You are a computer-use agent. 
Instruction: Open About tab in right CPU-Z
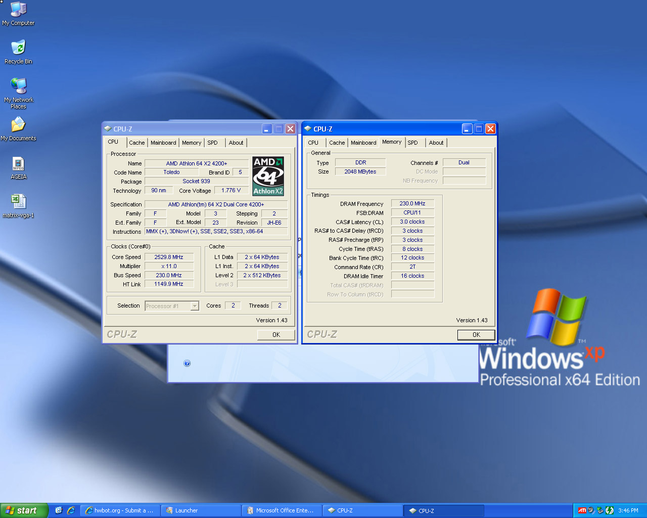tap(436, 143)
